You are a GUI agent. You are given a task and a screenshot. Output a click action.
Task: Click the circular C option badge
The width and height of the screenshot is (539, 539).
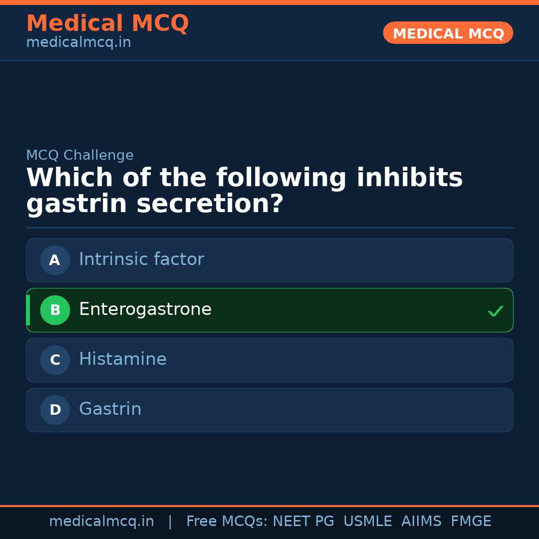(55, 360)
